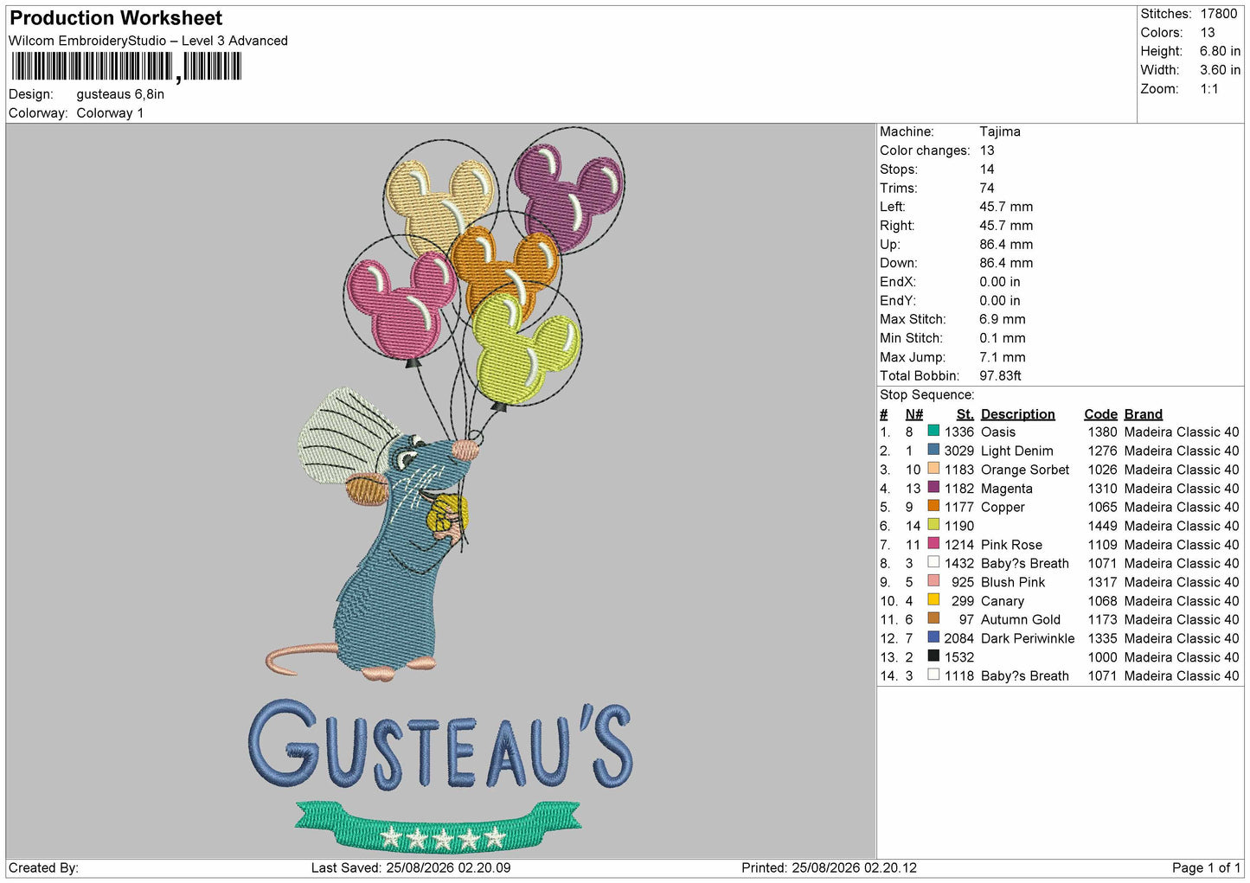
Task: Click the Baby?s Breath swatch in stop 14
Action: tap(933, 675)
